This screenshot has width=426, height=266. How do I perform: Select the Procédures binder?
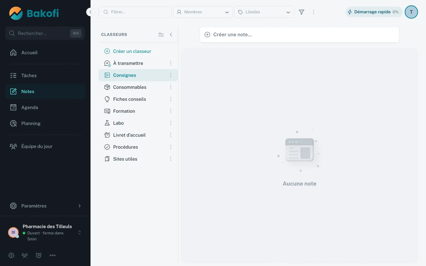pyautogui.click(x=138, y=147)
